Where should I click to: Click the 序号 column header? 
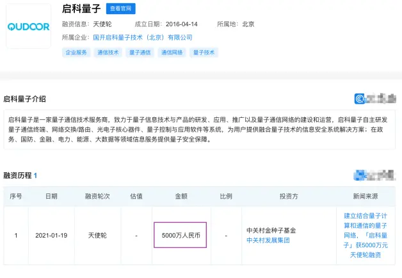[16, 197]
